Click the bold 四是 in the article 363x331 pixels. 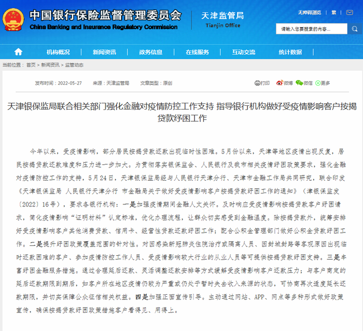pyautogui.click(x=142, y=297)
